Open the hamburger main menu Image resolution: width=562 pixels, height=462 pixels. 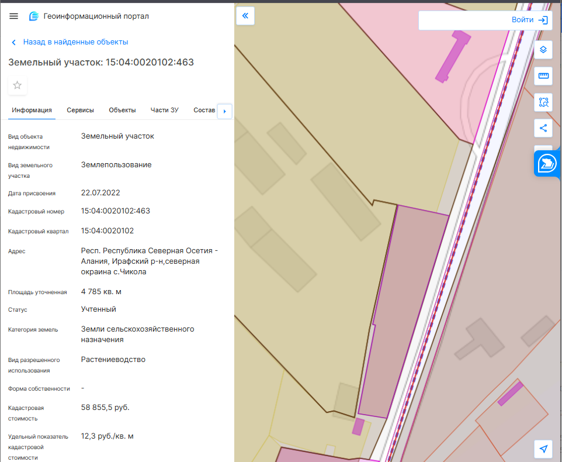click(x=13, y=16)
